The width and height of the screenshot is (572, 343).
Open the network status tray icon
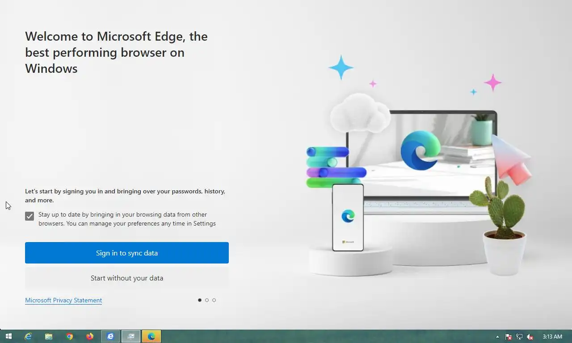point(519,337)
